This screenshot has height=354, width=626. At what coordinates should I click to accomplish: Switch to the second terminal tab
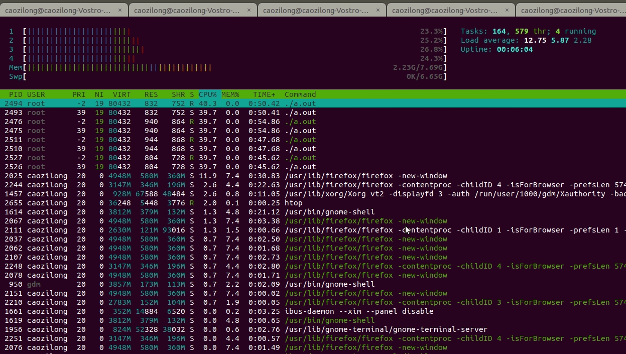coord(193,10)
